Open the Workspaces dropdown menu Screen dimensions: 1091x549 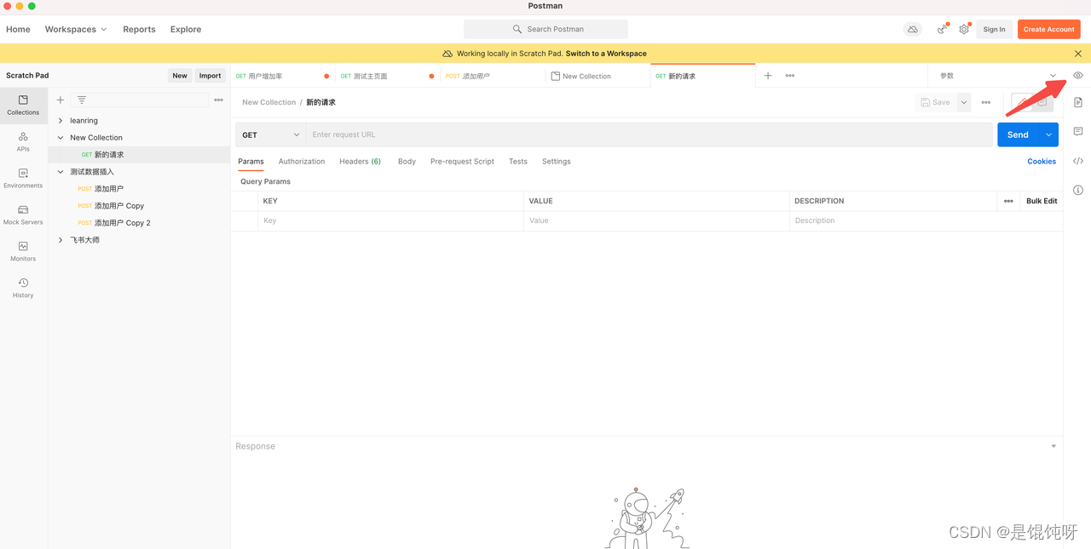(x=76, y=29)
